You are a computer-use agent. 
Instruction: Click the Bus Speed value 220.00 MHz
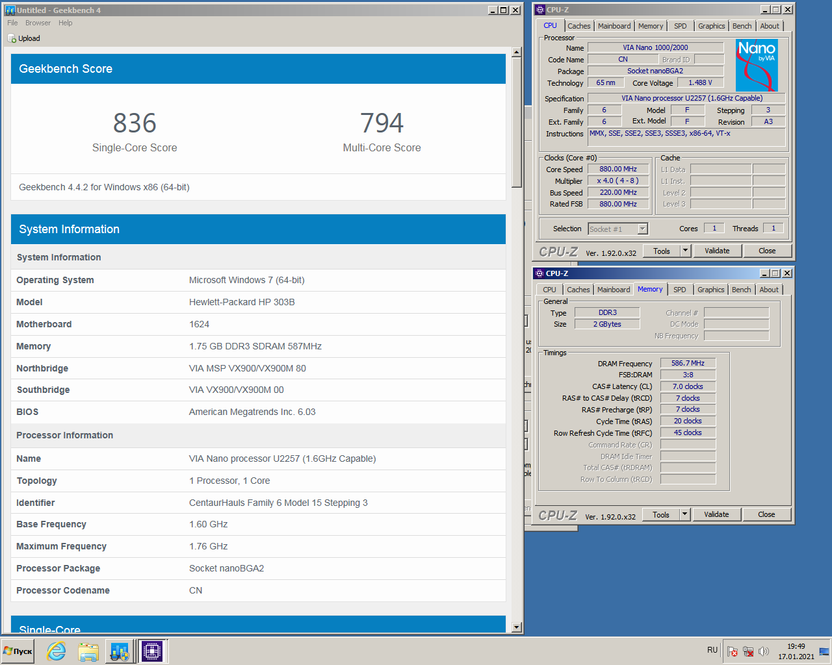pyautogui.click(x=618, y=192)
